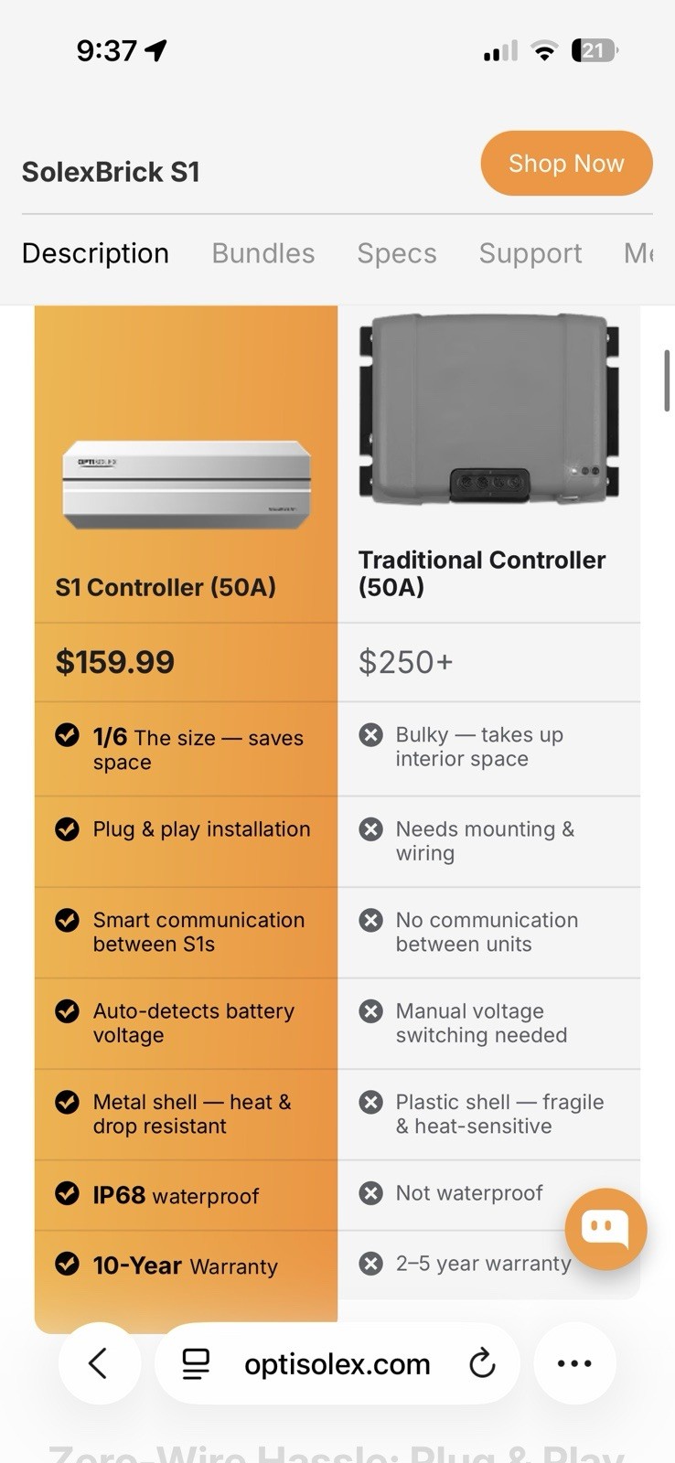
Task: Tap the checkmark beside Plug & play installation
Action: [67, 828]
